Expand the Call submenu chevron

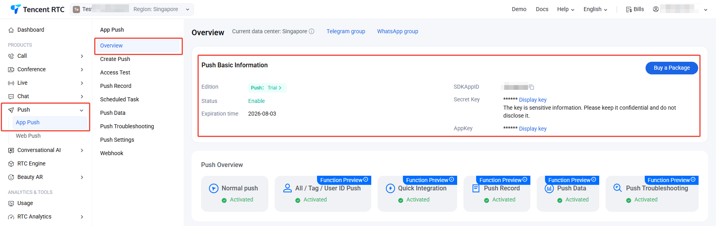point(82,56)
